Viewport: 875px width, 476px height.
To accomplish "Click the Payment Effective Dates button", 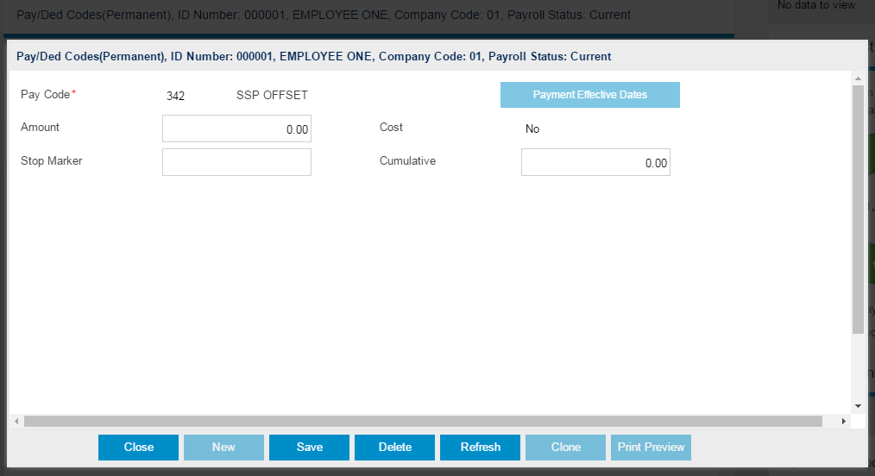I will click(x=589, y=95).
